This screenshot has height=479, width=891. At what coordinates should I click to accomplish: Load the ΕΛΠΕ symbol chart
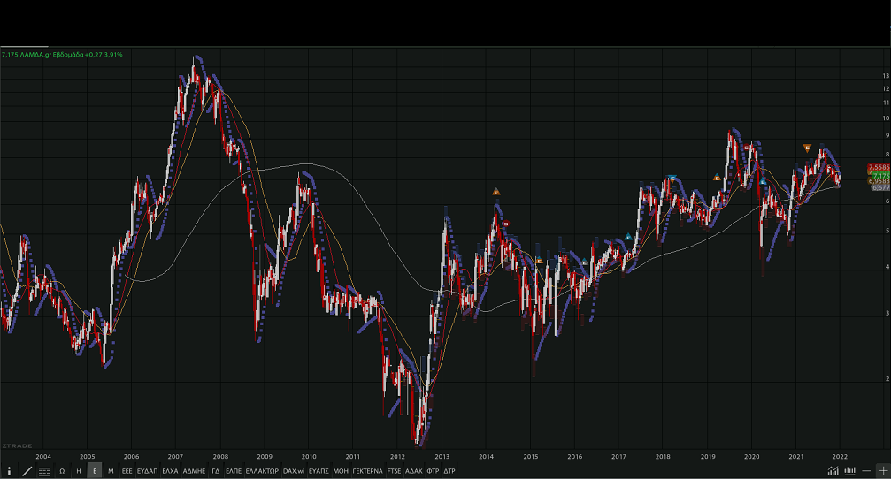[234, 471]
